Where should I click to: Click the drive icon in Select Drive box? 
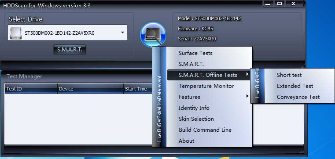pyautogui.click(x=16, y=33)
